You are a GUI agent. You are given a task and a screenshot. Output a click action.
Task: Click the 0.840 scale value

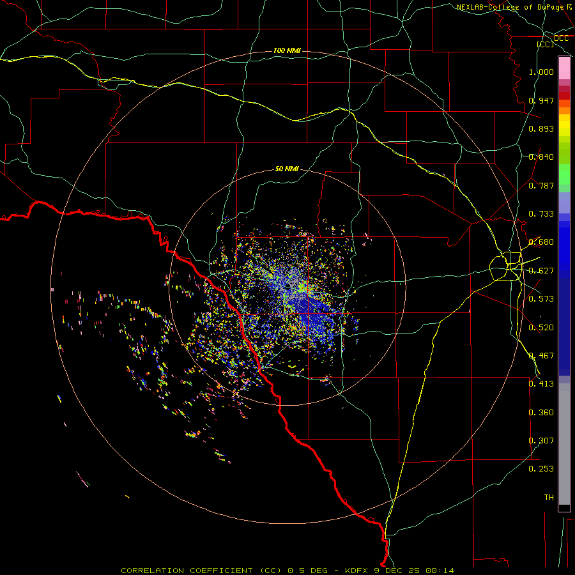point(541,157)
